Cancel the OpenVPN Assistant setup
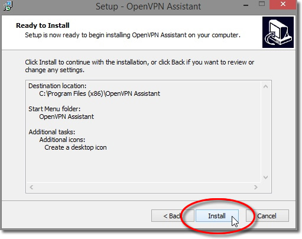 (x=267, y=216)
